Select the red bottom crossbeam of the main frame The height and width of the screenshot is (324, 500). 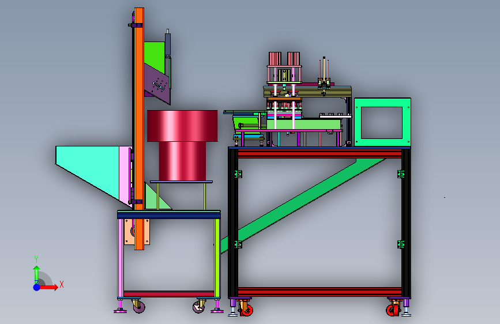click(319, 292)
